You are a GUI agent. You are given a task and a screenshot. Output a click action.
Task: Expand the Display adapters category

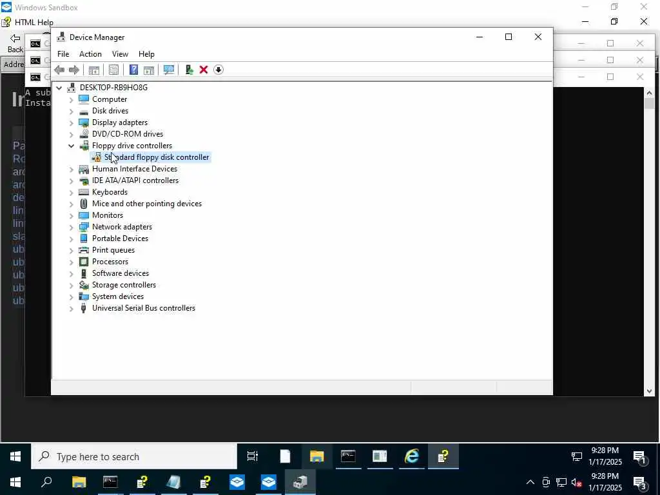71,123
